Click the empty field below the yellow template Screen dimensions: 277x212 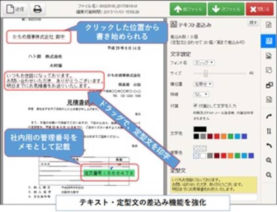tap(244, 197)
